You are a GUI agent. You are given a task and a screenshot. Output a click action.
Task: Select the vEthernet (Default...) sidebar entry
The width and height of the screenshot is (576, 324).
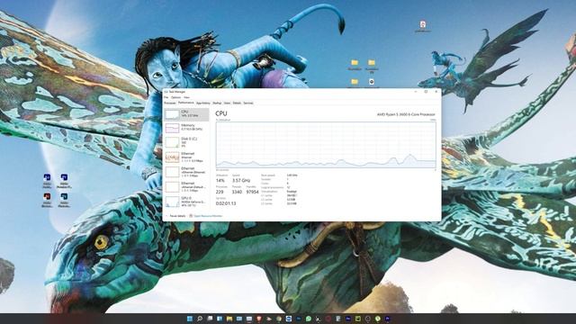(x=186, y=186)
